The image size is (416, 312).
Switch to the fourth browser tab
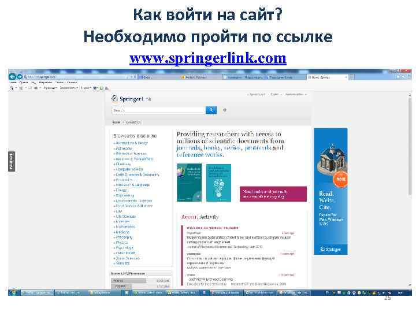click(x=285, y=77)
